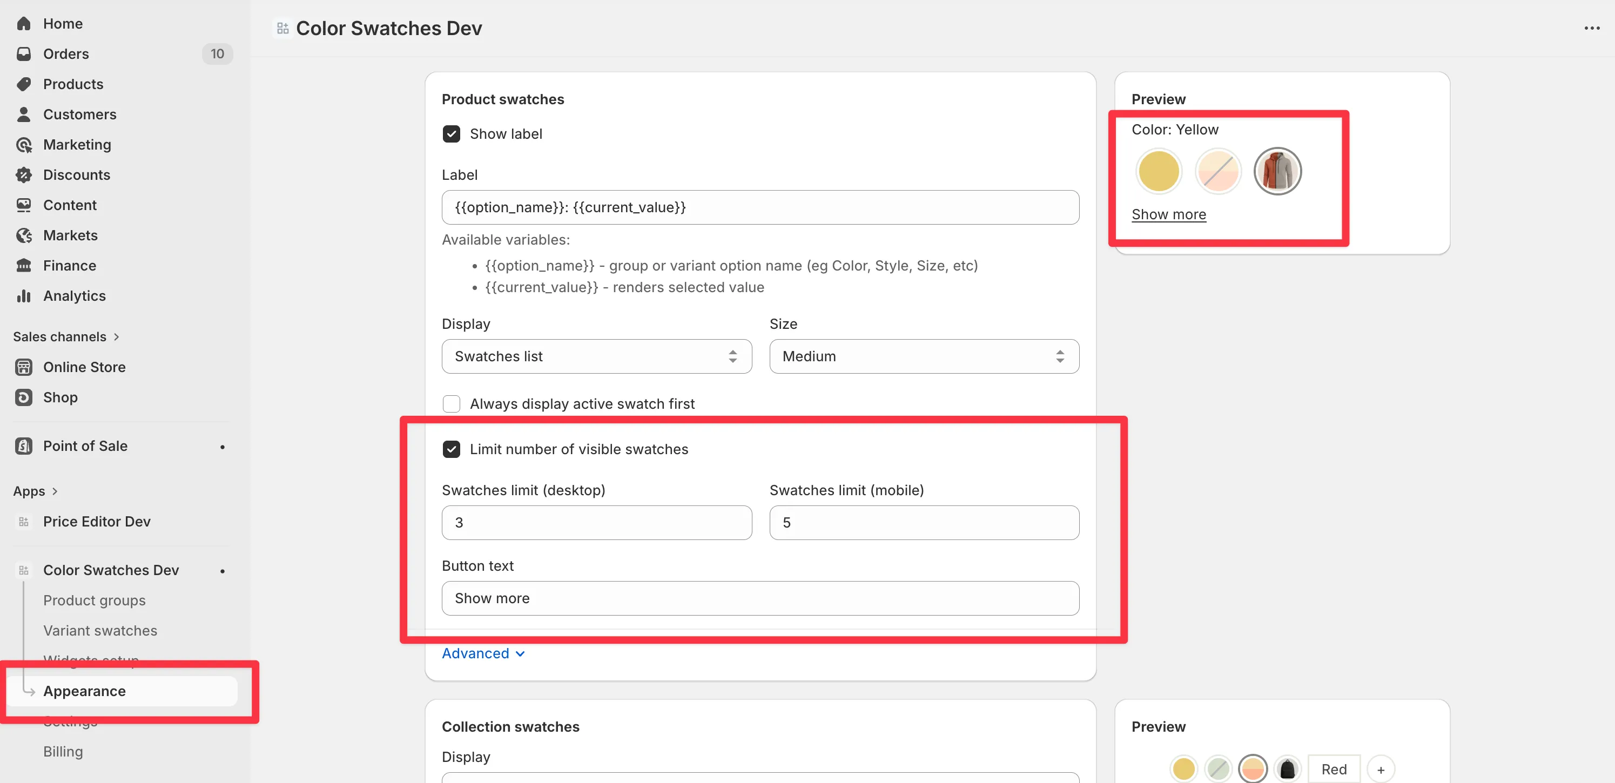
Task: Disable Limit number of visible swatches
Action: pos(452,449)
